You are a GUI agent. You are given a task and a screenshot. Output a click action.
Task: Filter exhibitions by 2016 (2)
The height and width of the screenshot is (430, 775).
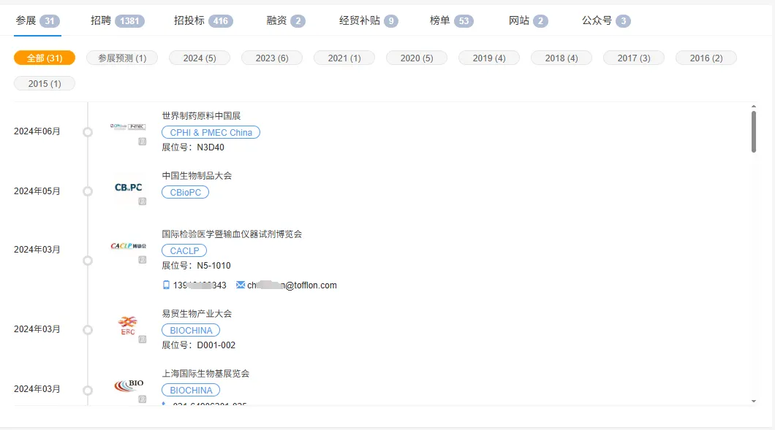(706, 58)
